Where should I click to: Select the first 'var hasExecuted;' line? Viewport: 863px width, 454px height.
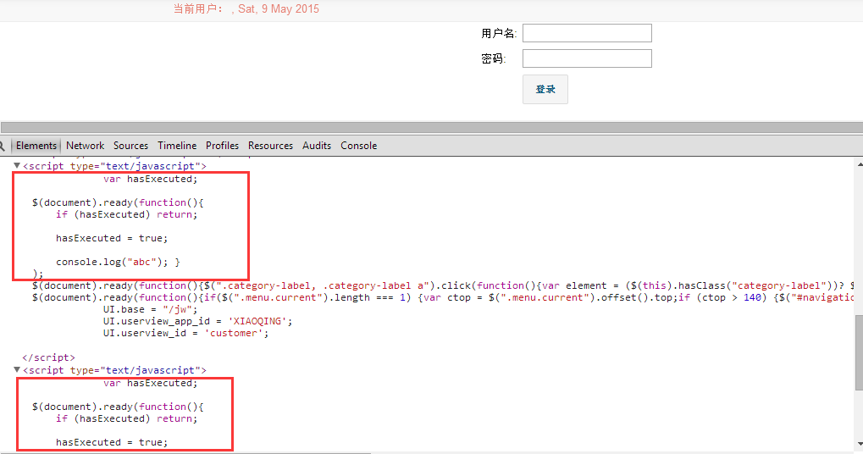150,179
